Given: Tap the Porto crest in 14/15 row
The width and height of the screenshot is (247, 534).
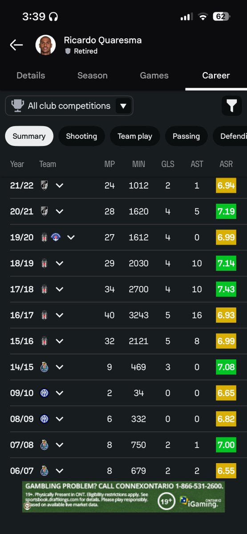Looking at the screenshot, I should (44, 367).
